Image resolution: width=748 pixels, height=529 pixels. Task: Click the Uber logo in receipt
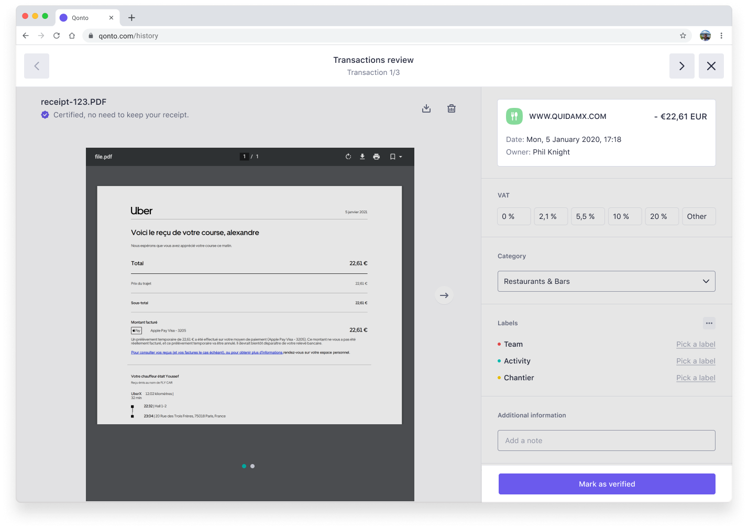[141, 211]
